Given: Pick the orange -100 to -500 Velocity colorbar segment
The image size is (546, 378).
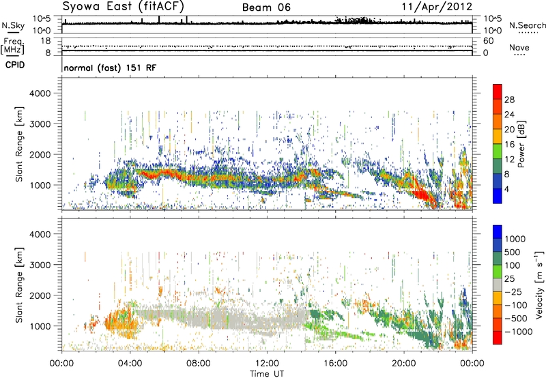Looking at the screenshot, I should [x=498, y=311].
